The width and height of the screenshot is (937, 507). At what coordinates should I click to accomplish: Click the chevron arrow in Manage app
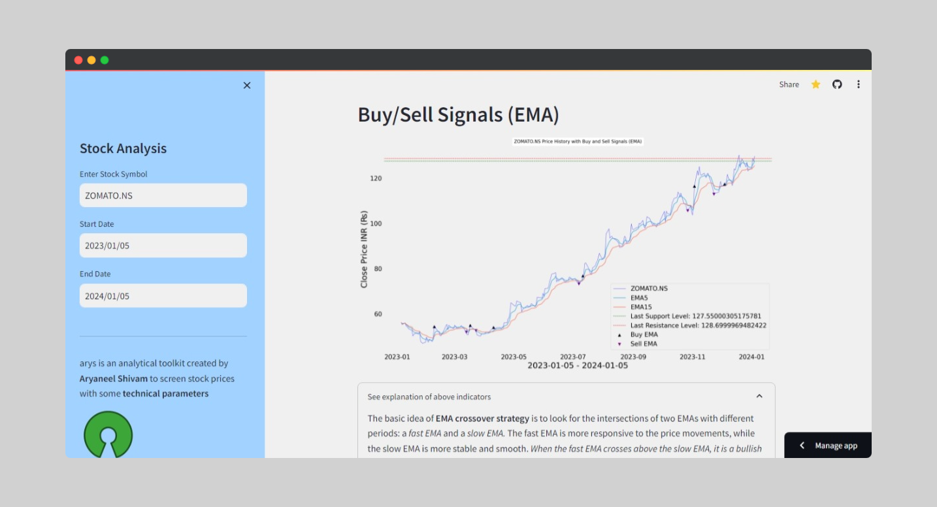coord(802,446)
